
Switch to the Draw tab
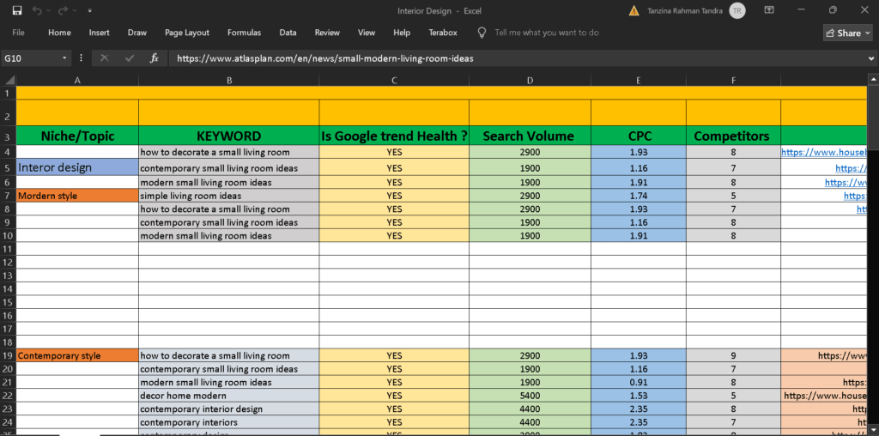pyautogui.click(x=137, y=33)
